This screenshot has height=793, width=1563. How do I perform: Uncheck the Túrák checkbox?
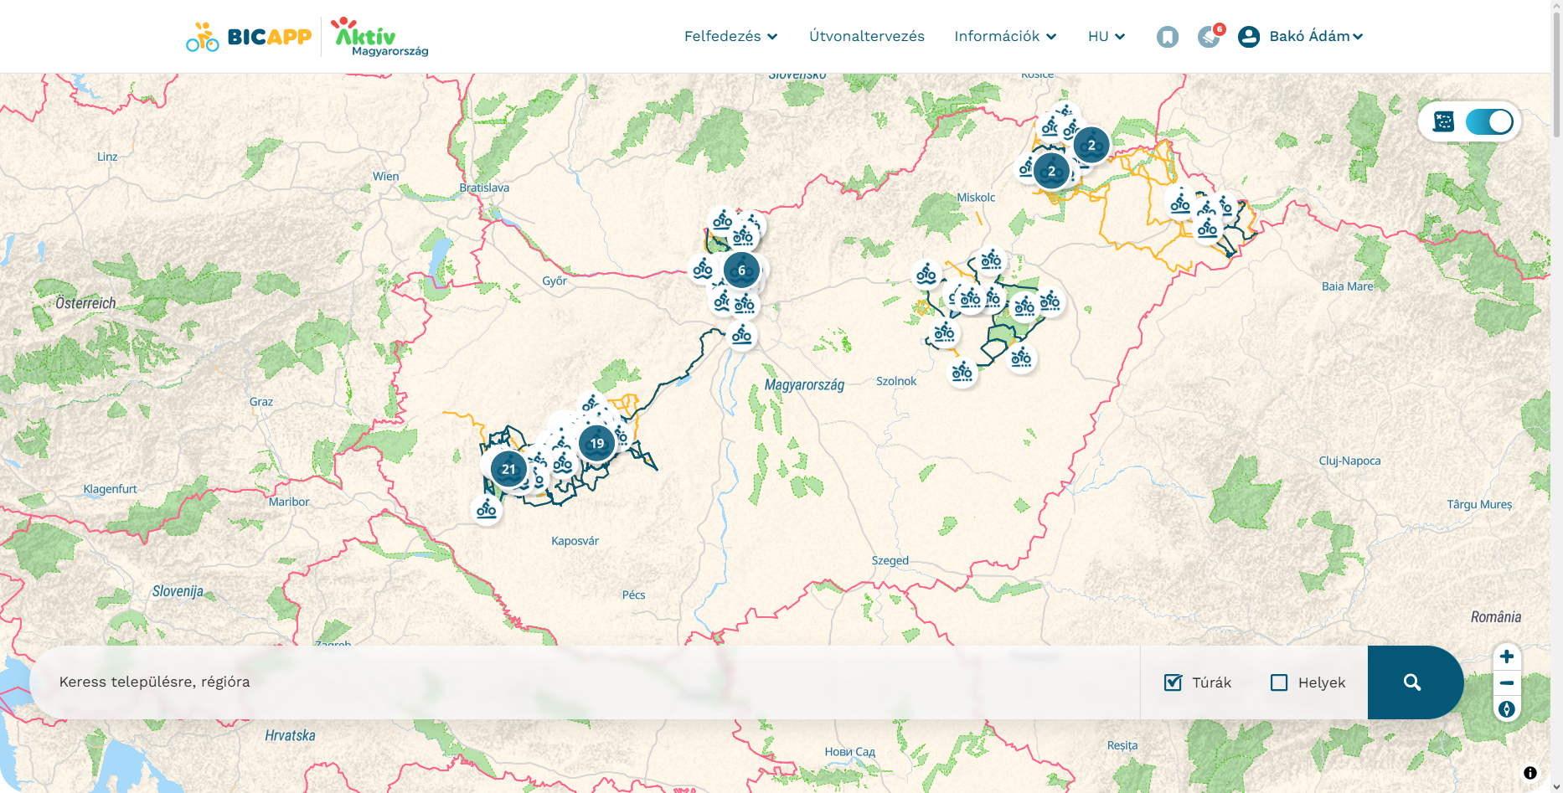click(1173, 682)
